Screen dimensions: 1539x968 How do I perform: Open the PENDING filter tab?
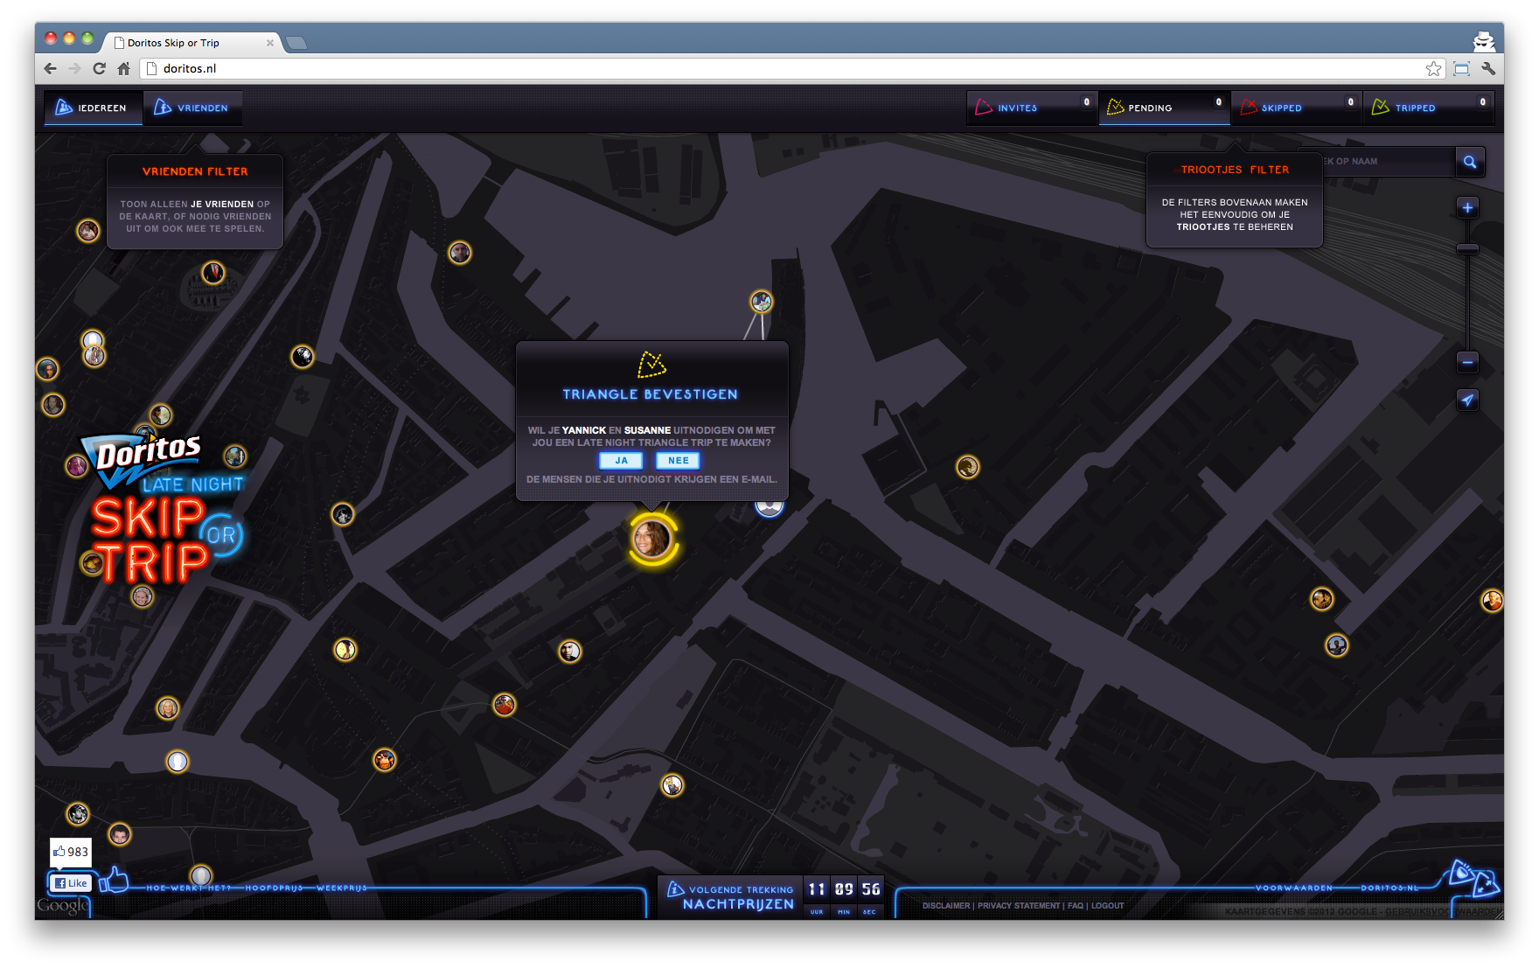click(x=1164, y=108)
